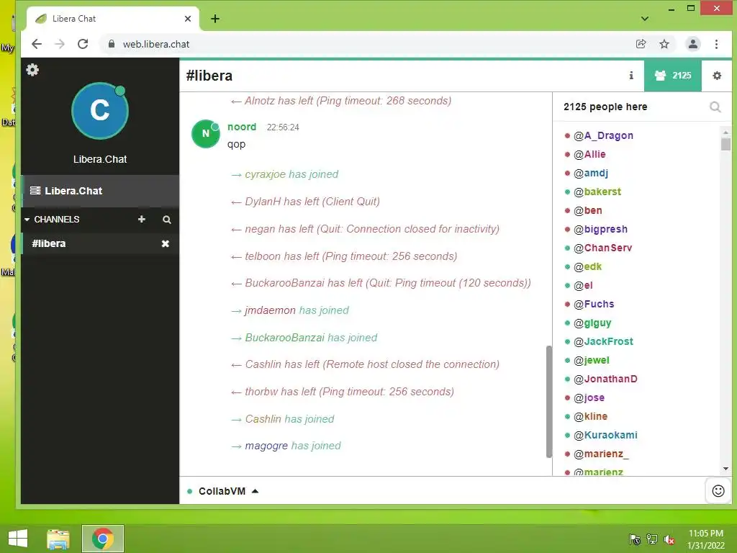The width and height of the screenshot is (737, 553).
Task: Click the message input field
Action: tap(481, 491)
